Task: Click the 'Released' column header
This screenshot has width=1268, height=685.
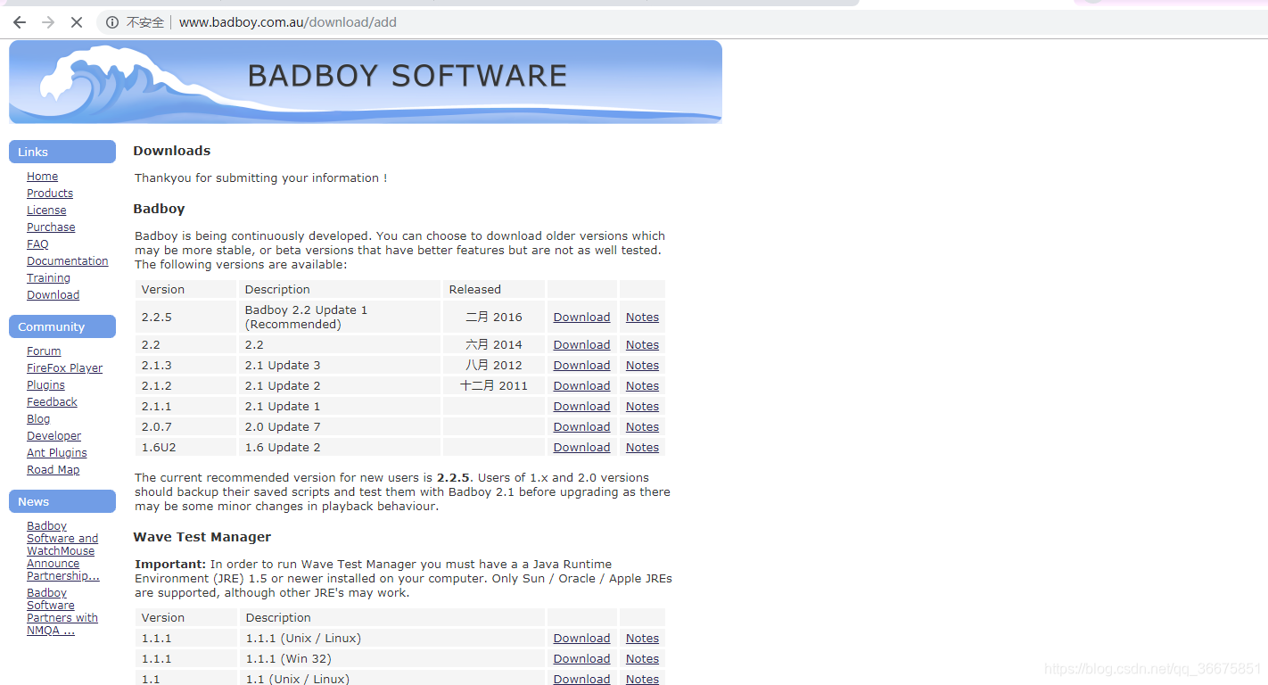Action: pyautogui.click(x=494, y=289)
